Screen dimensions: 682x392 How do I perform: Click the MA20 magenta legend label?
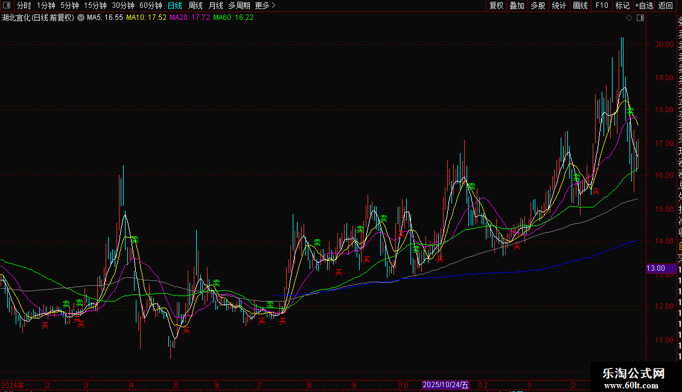coord(190,17)
